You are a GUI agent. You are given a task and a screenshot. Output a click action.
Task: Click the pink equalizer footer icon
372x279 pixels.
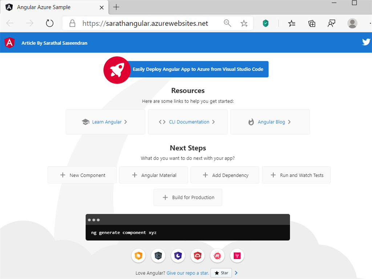tap(237, 256)
